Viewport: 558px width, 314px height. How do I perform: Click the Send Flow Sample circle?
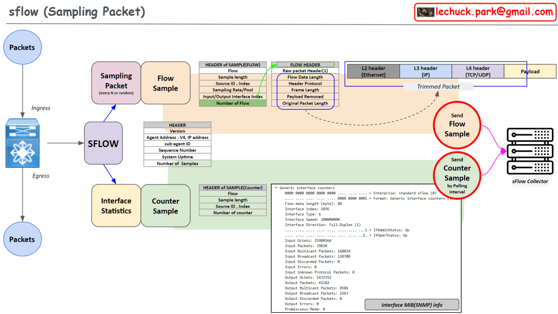click(457, 125)
